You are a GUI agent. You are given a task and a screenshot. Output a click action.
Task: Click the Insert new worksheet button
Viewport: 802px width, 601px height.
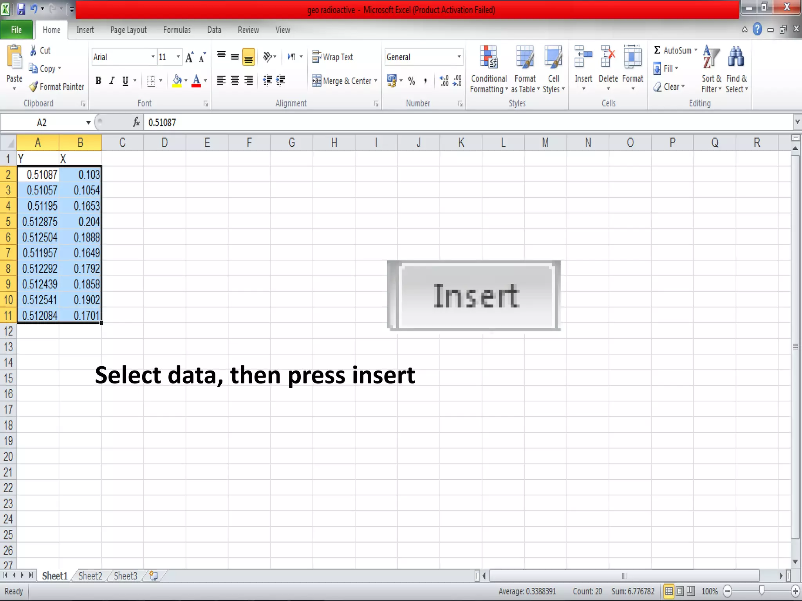coord(154,576)
